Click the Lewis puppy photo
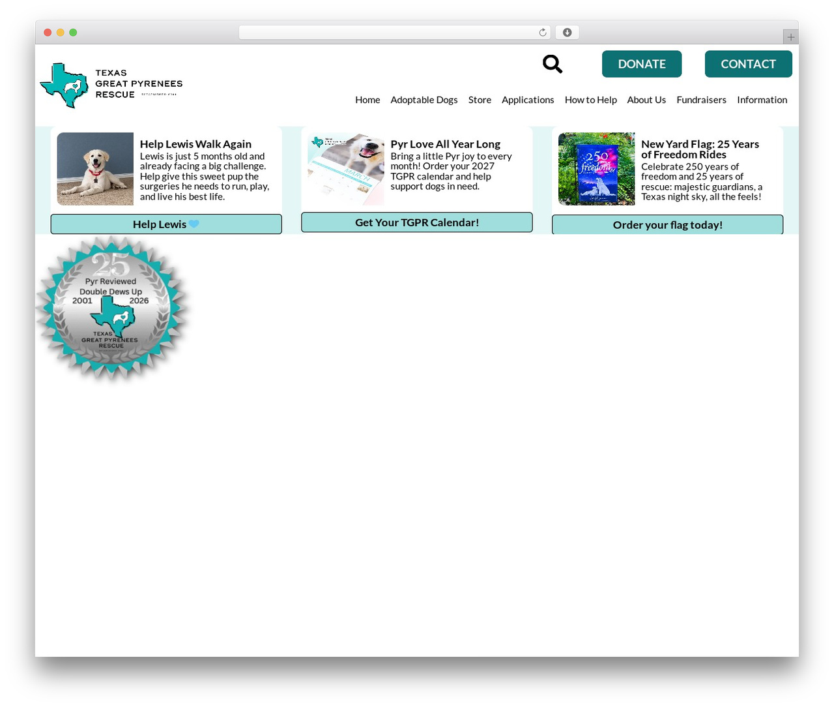The image size is (834, 707). point(95,169)
